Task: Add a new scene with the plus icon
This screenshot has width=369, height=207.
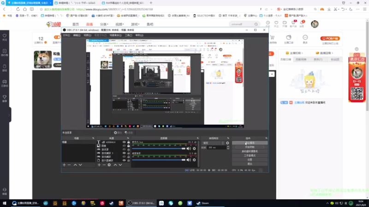Action: 64,165
